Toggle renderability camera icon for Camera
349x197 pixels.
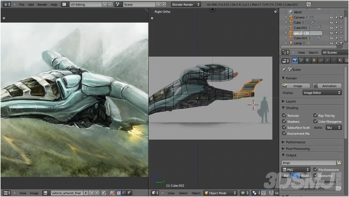[341, 17]
